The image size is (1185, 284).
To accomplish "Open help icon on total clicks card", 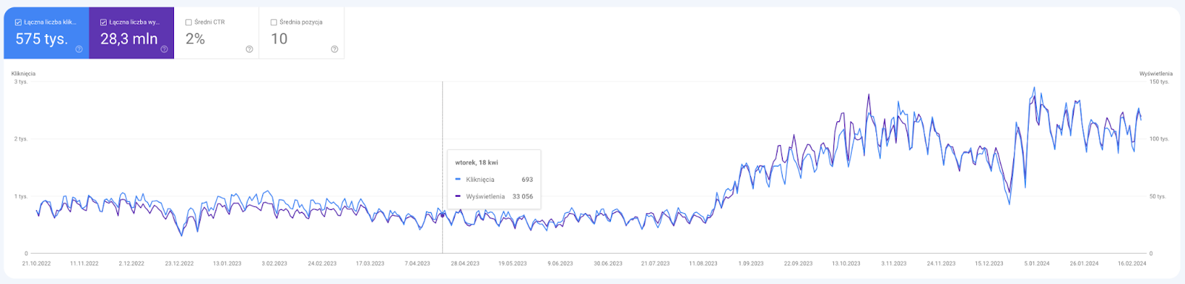I will tap(79, 50).
